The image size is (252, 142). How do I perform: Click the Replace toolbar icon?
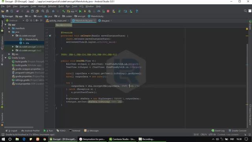pyautogui.click(x=47, y=11)
